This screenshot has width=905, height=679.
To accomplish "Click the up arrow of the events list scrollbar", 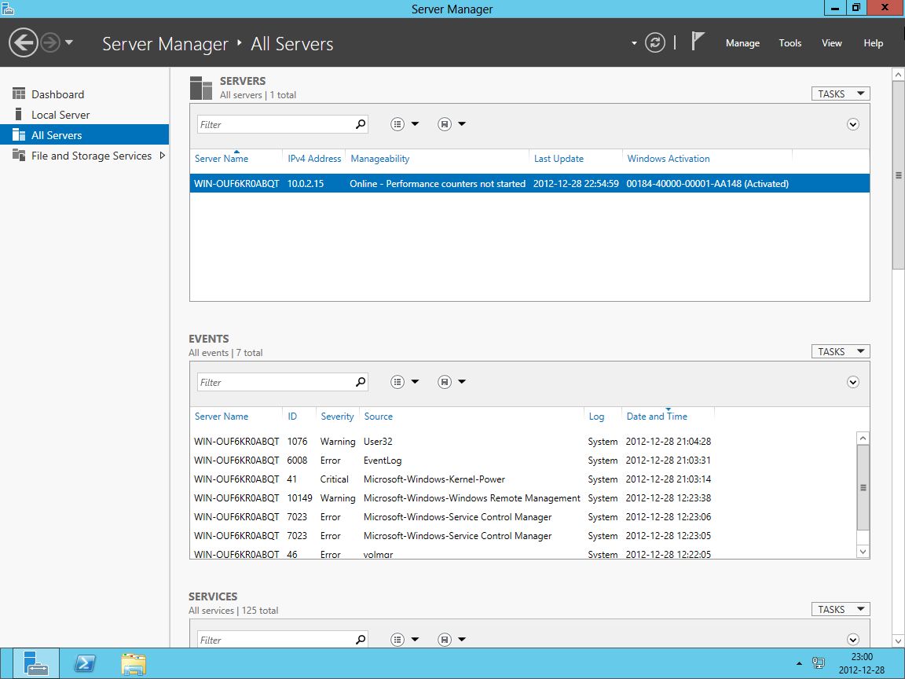I will point(863,439).
